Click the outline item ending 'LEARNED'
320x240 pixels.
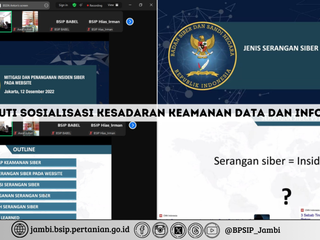tap(38, 217)
